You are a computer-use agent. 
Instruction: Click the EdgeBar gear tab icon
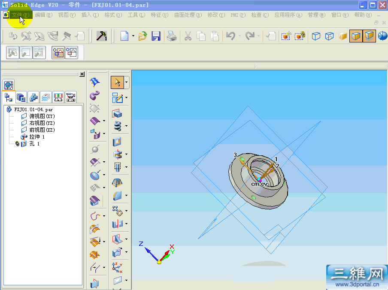point(9,85)
